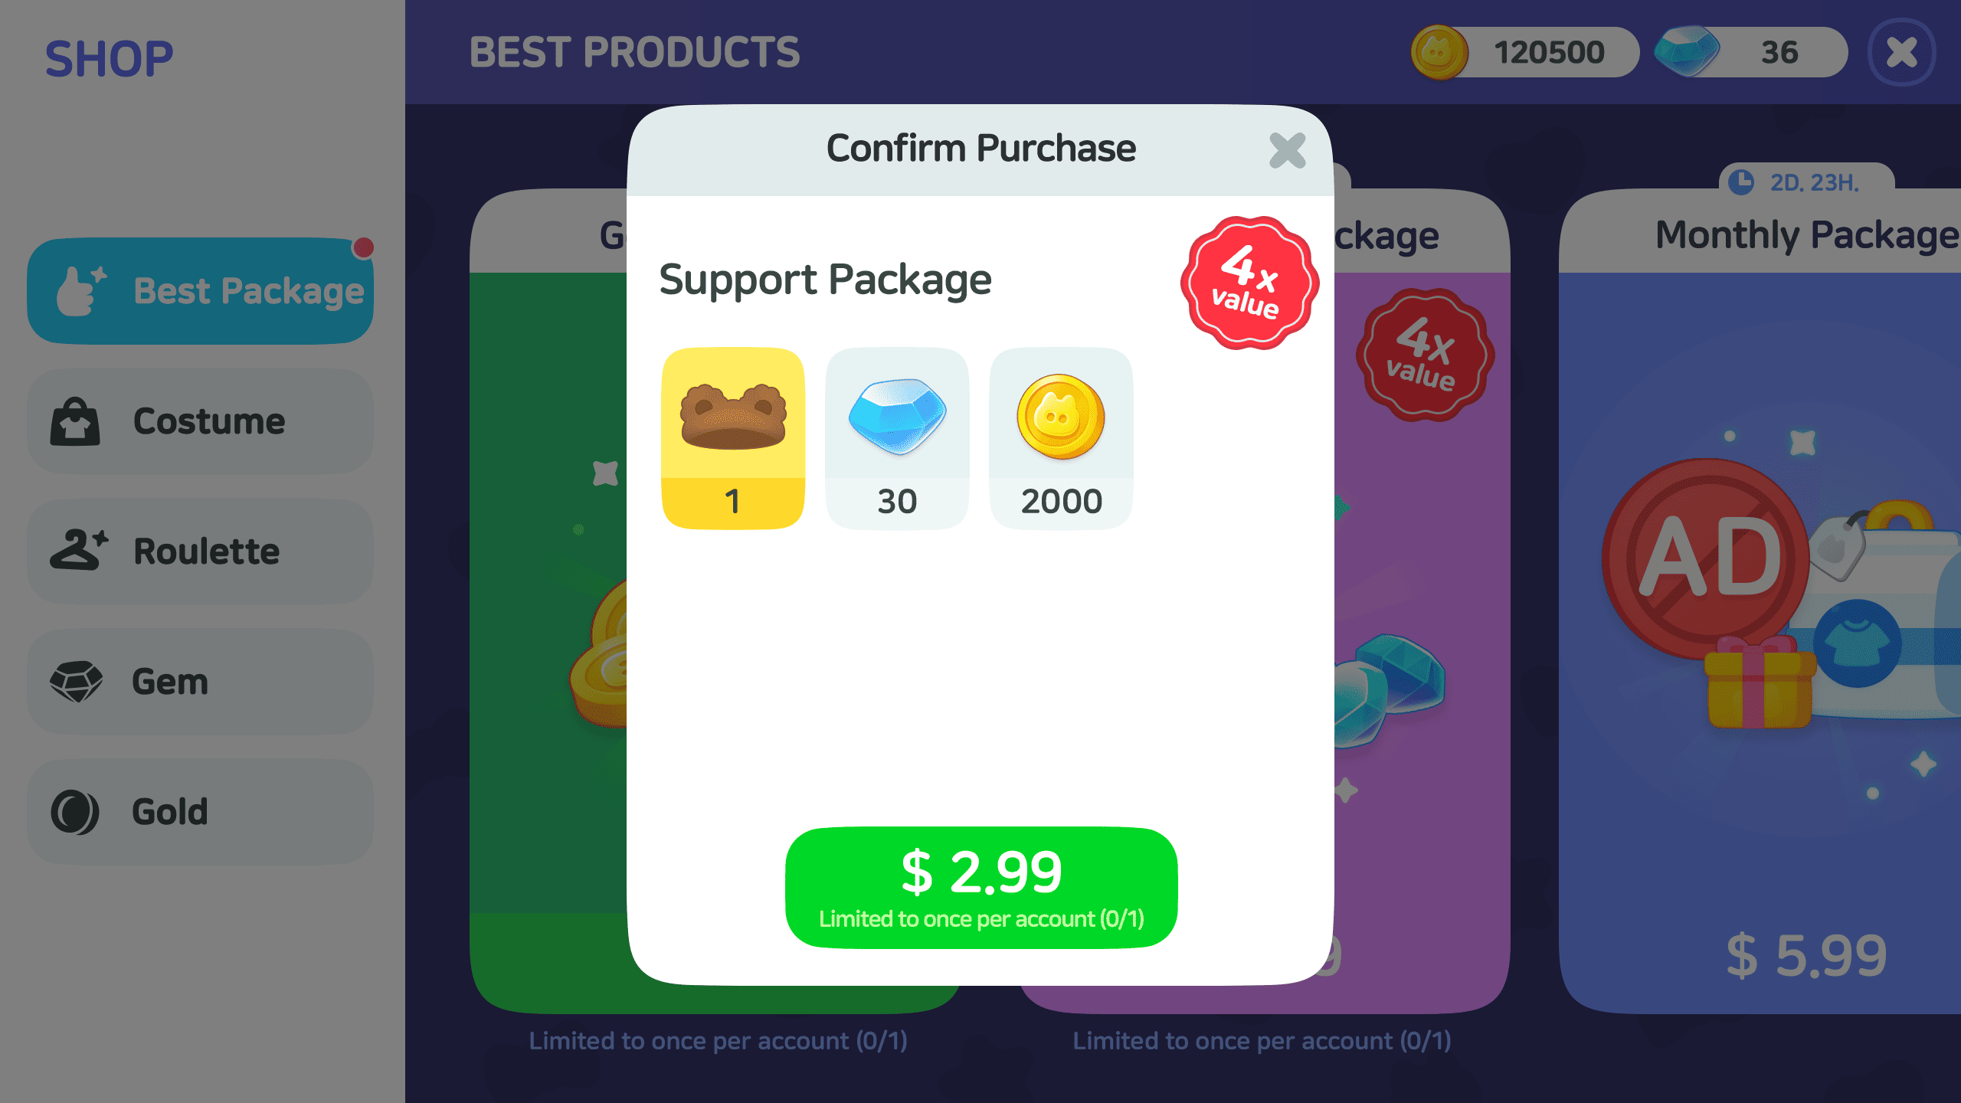Select the brown bear hat costume item
This screenshot has width=1961, height=1103.
click(x=733, y=438)
